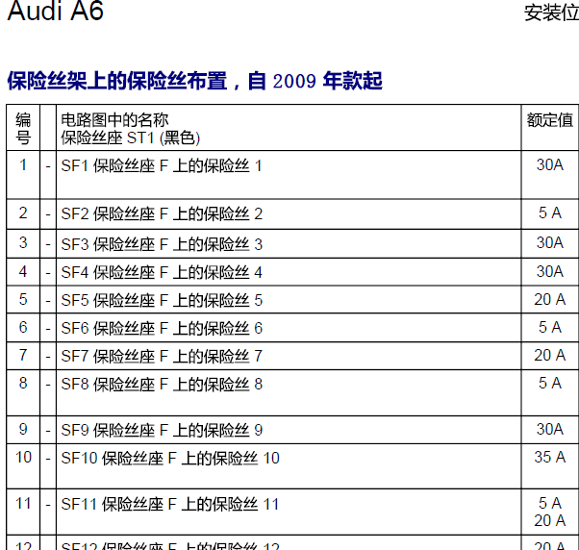
Task: Click the 20 A value in the SF11 row
Action: (550, 521)
